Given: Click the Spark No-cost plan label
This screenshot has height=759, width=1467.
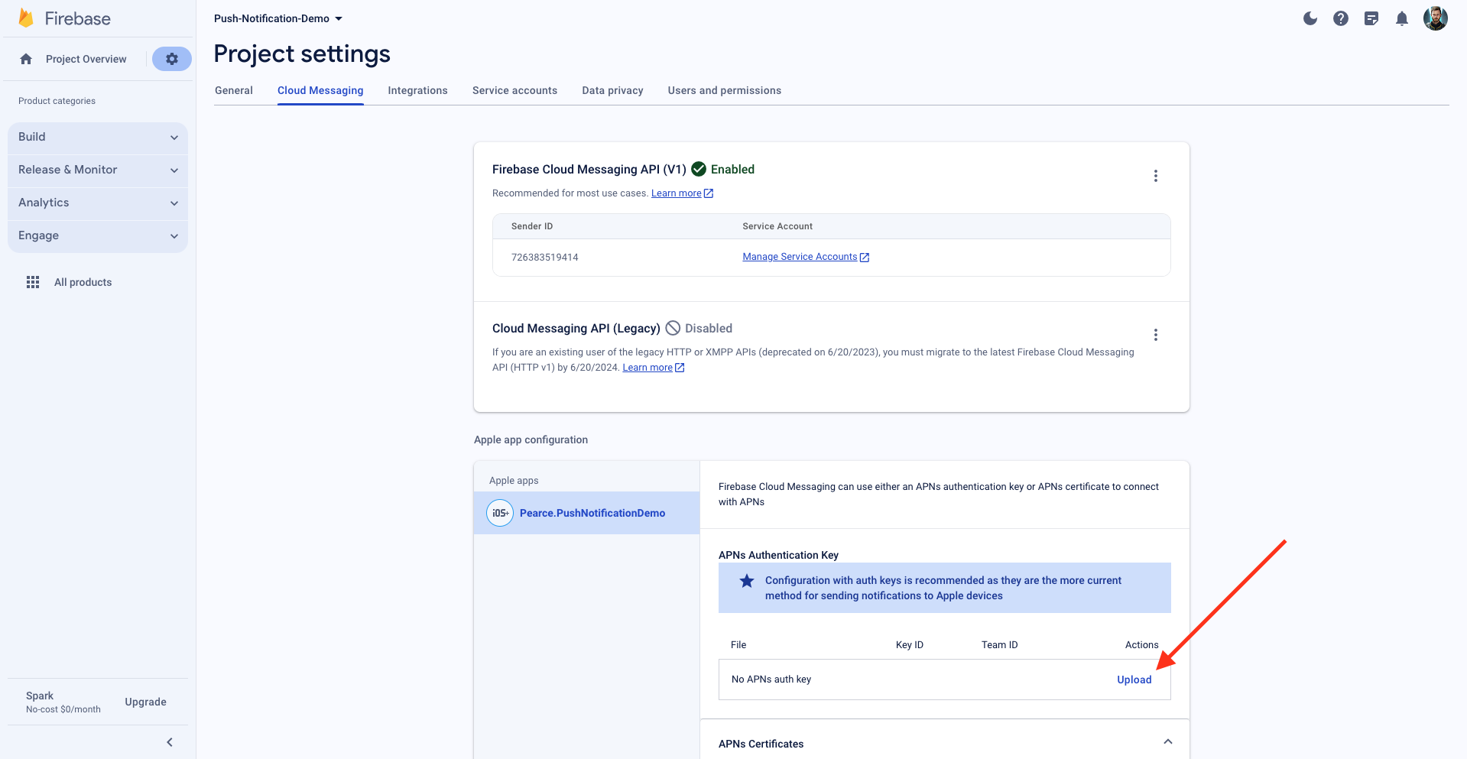Looking at the screenshot, I should pos(63,702).
